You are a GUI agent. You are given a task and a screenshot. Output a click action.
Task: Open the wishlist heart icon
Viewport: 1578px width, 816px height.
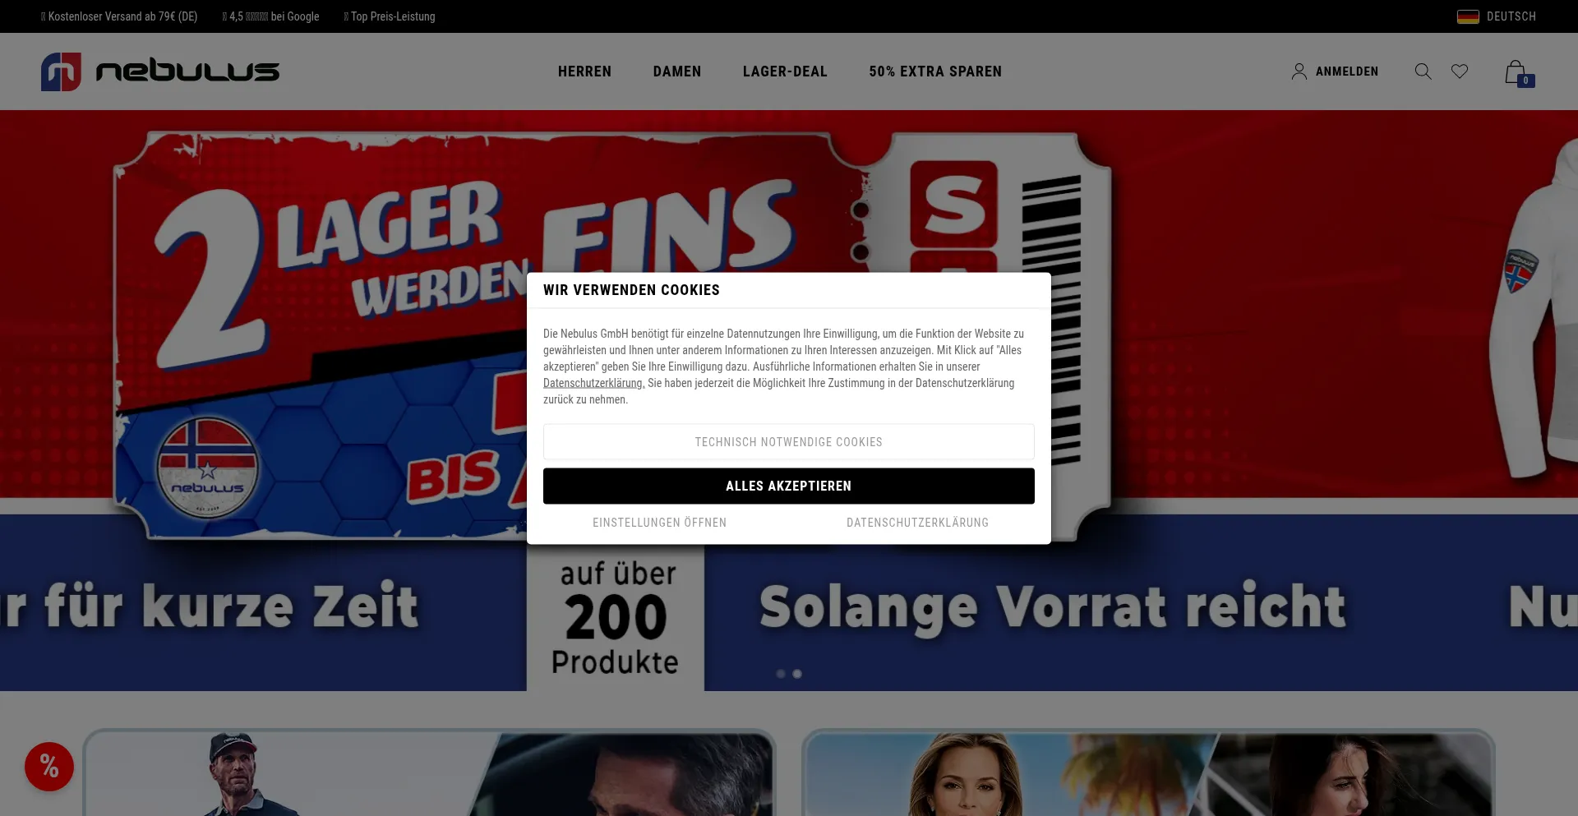coord(1460,71)
